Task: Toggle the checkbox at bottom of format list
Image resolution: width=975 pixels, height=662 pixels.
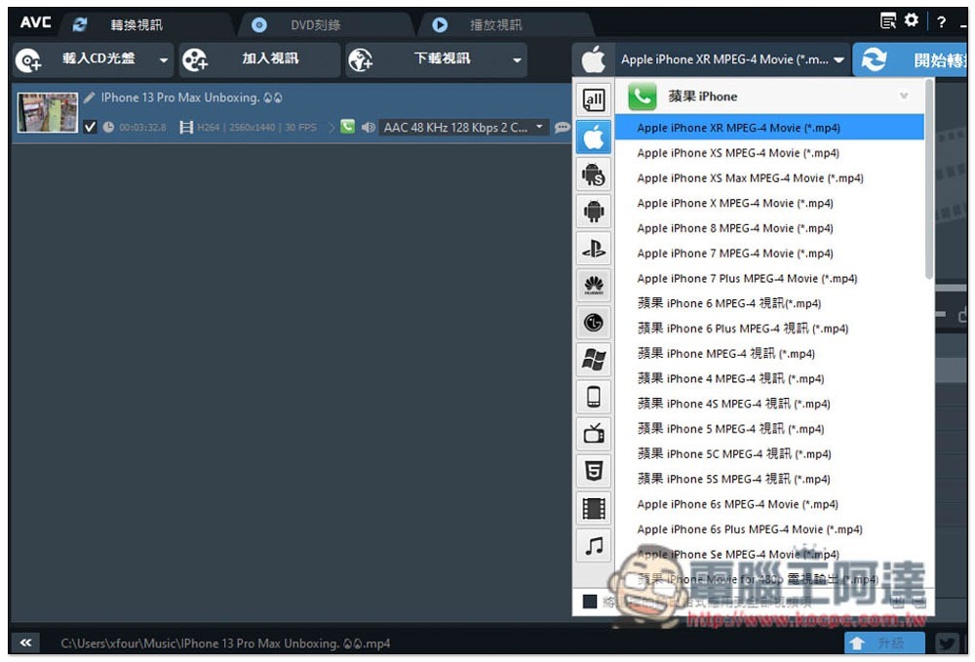Action: [x=590, y=602]
